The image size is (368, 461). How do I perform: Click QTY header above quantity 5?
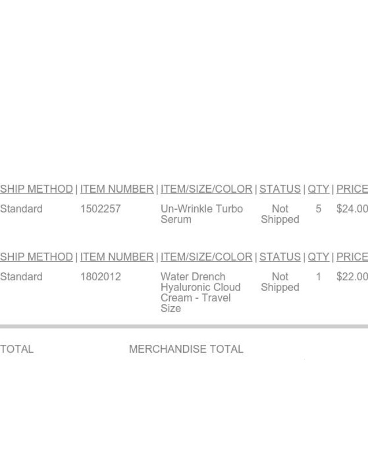[318, 189]
